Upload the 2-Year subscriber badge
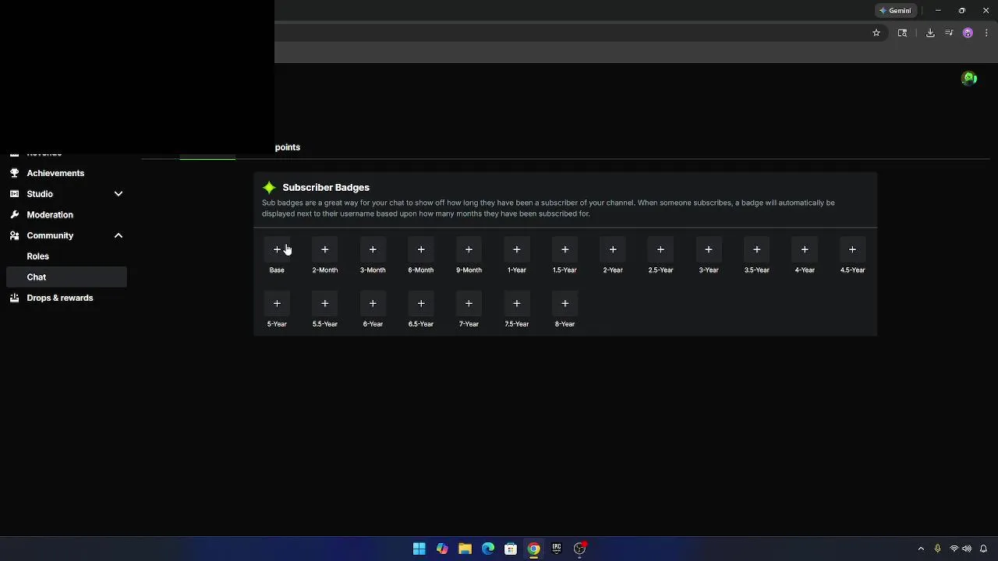The width and height of the screenshot is (998, 561). (x=613, y=249)
